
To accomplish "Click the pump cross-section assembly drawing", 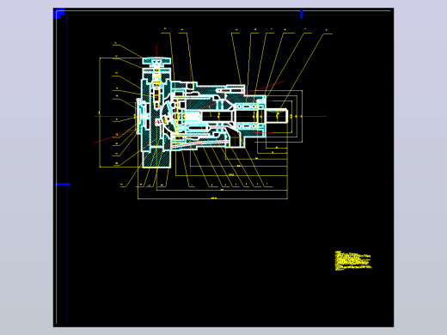I will 212,113.
